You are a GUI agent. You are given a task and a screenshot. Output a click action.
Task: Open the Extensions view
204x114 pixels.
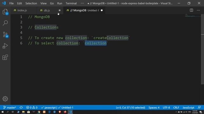(5, 57)
